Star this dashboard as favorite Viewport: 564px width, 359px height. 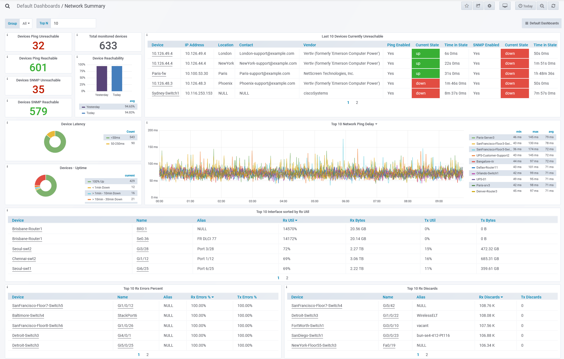click(467, 6)
